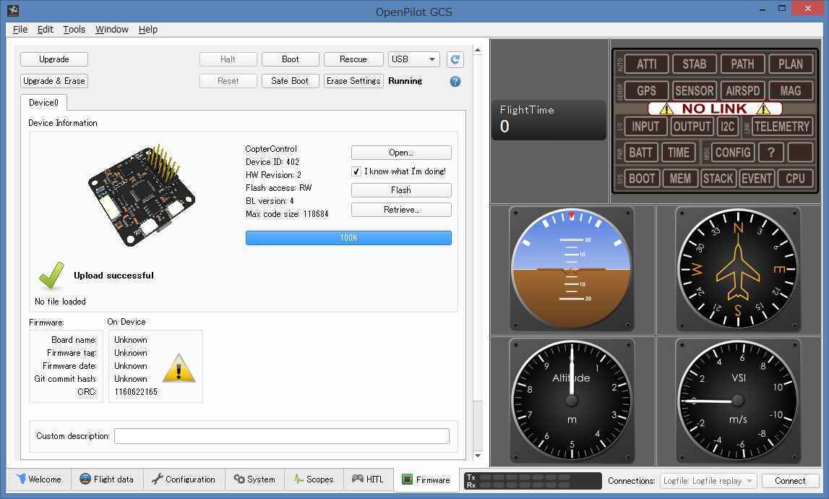
Task: Click the BATT status indicator
Action: [x=640, y=152]
